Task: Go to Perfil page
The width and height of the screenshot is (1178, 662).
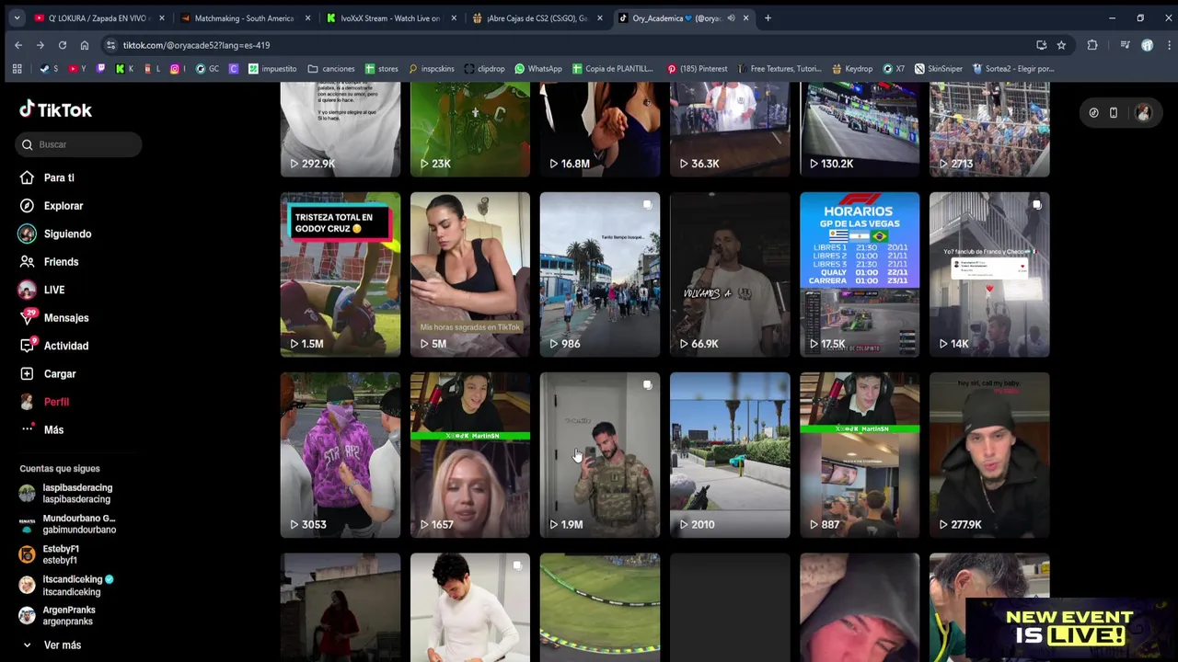Action: [56, 402]
